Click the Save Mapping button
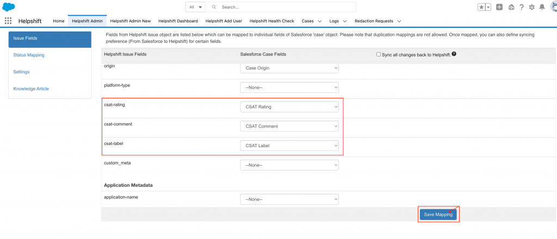This screenshot has height=239, width=557. (438, 214)
